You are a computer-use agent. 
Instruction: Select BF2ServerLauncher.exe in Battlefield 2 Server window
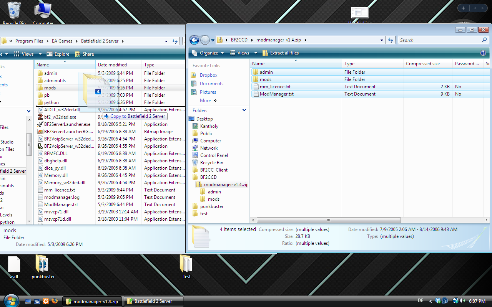[x=67, y=124]
